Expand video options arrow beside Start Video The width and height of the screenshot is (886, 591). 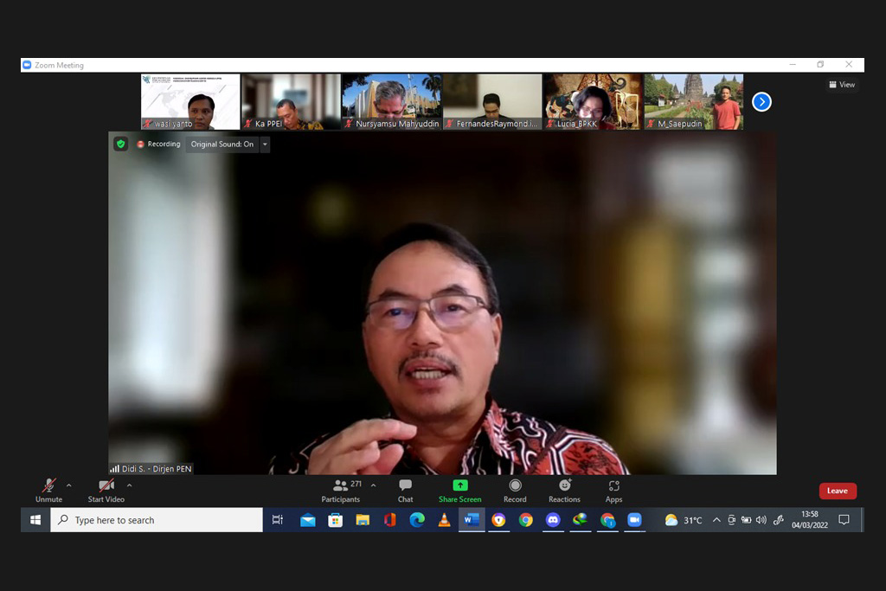tap(129, 485)
